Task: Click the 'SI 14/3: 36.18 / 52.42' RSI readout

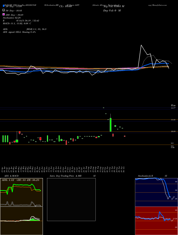Action: (27, 21)
